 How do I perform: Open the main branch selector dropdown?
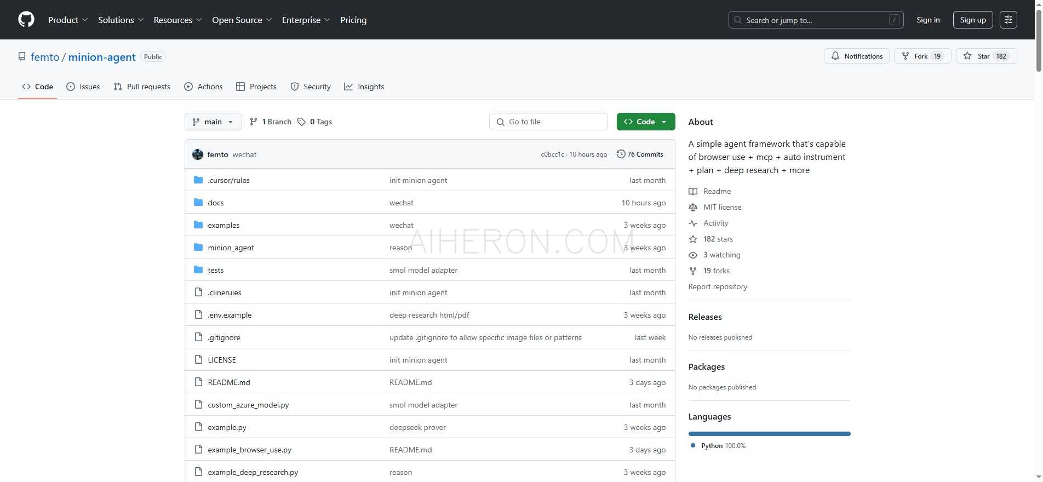(x=213, y=122)
